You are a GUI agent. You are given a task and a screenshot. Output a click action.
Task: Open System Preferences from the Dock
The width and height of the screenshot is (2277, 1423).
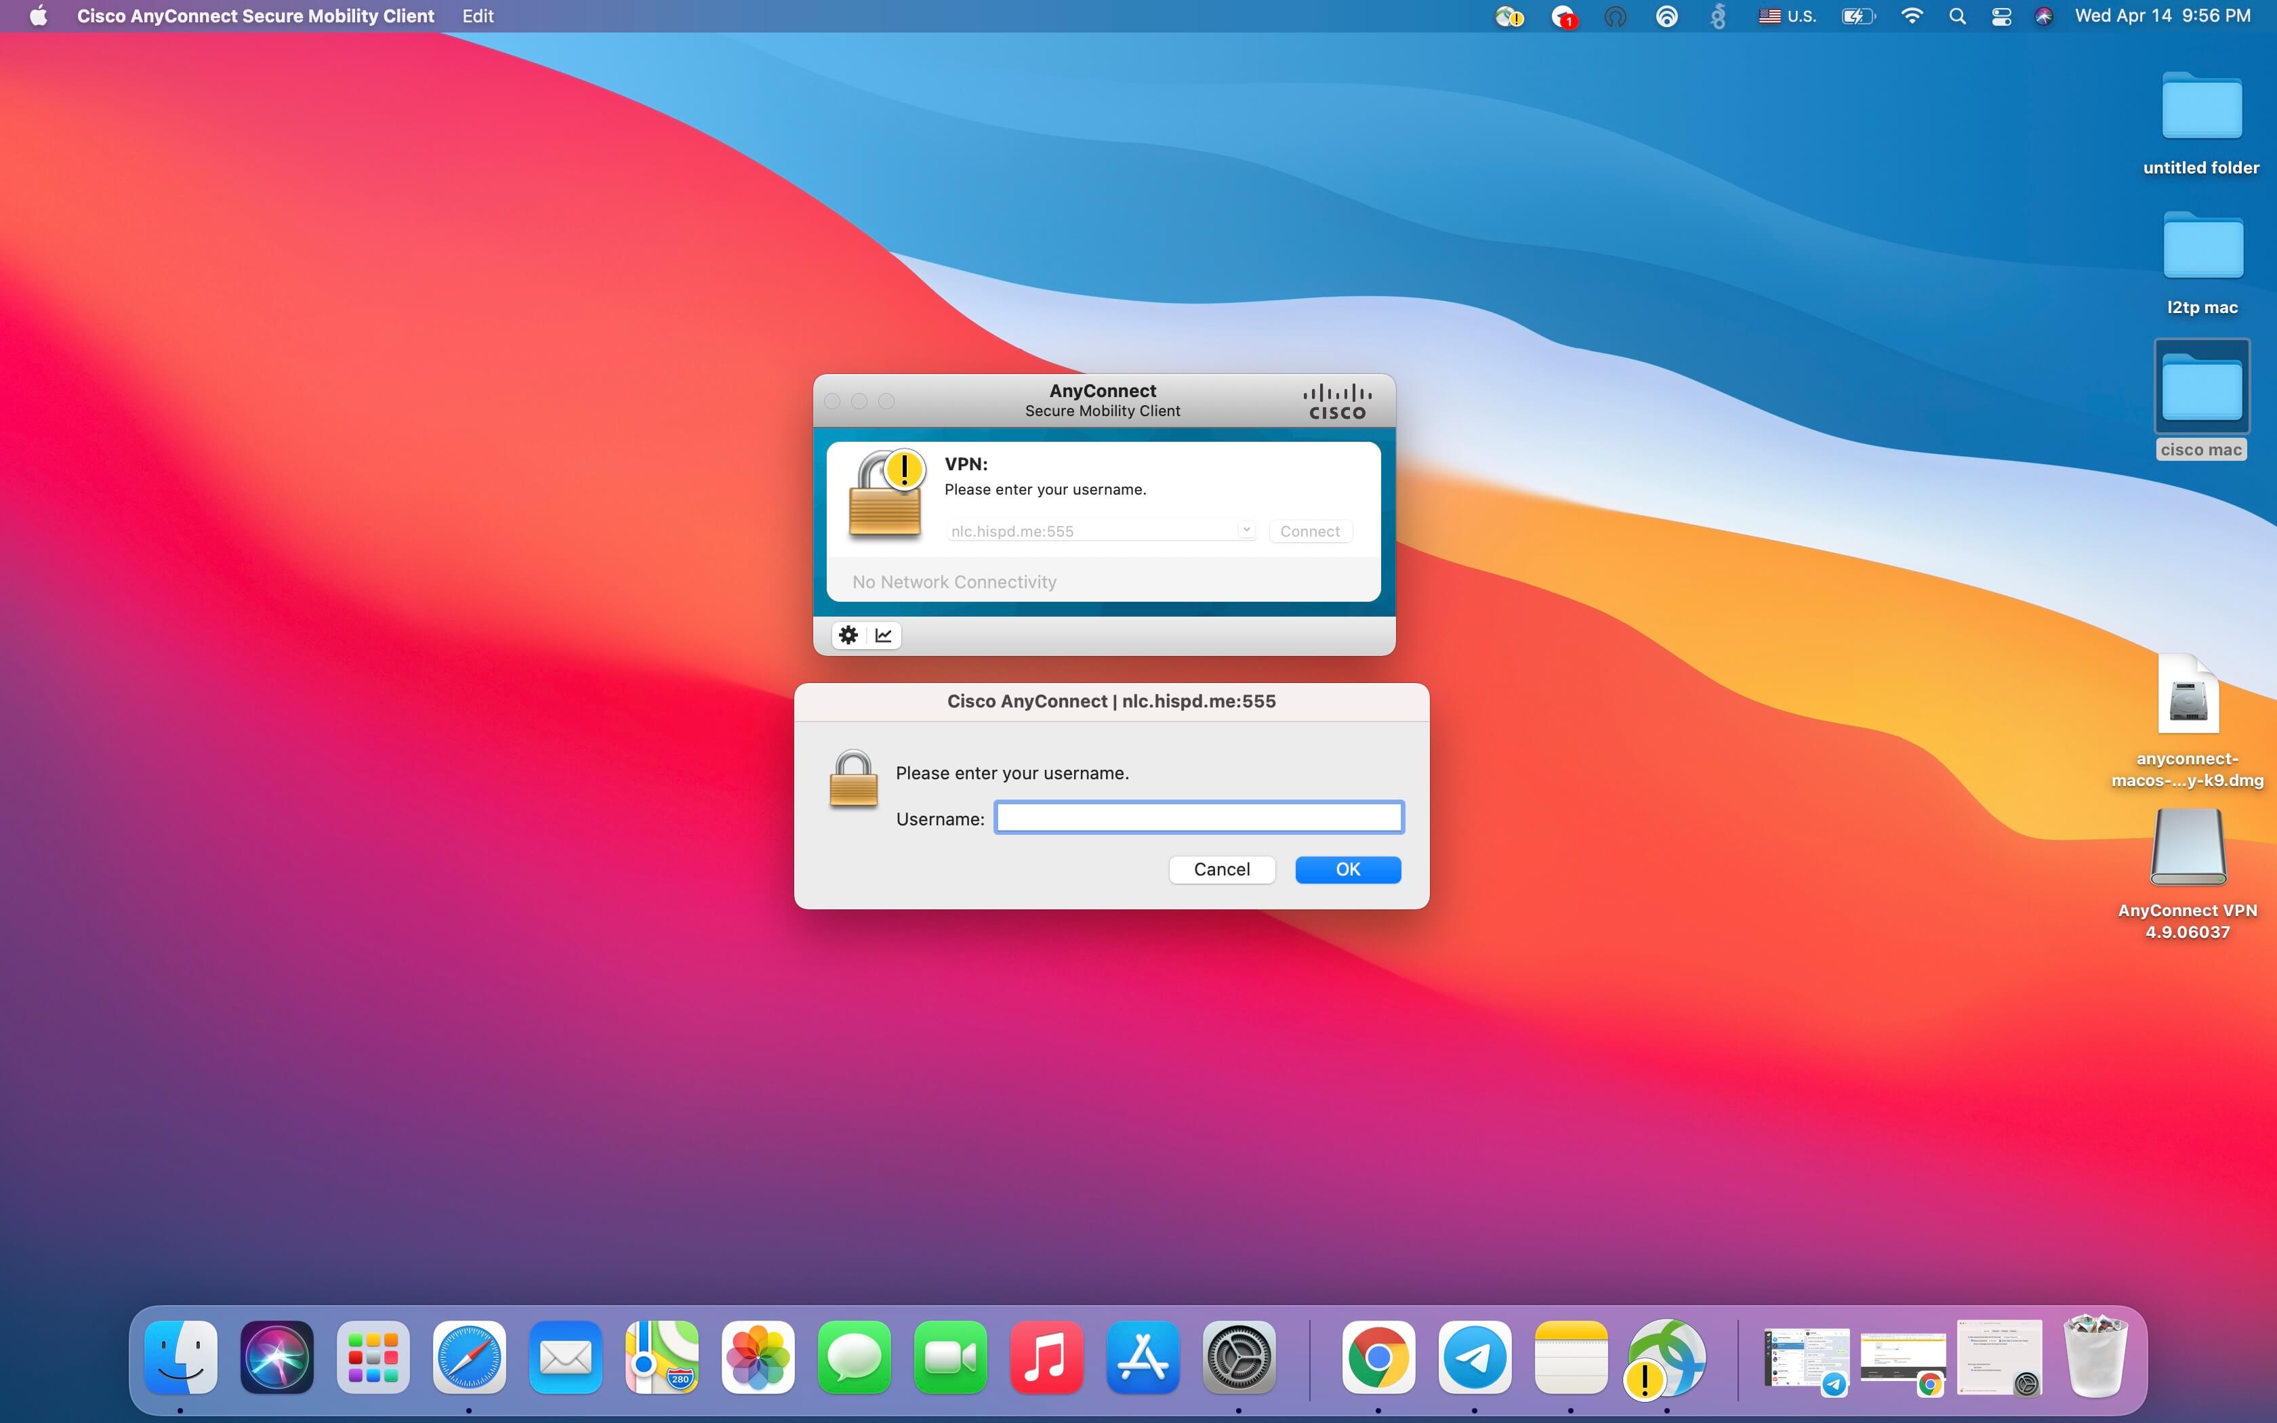(x=1238, y=1358)
